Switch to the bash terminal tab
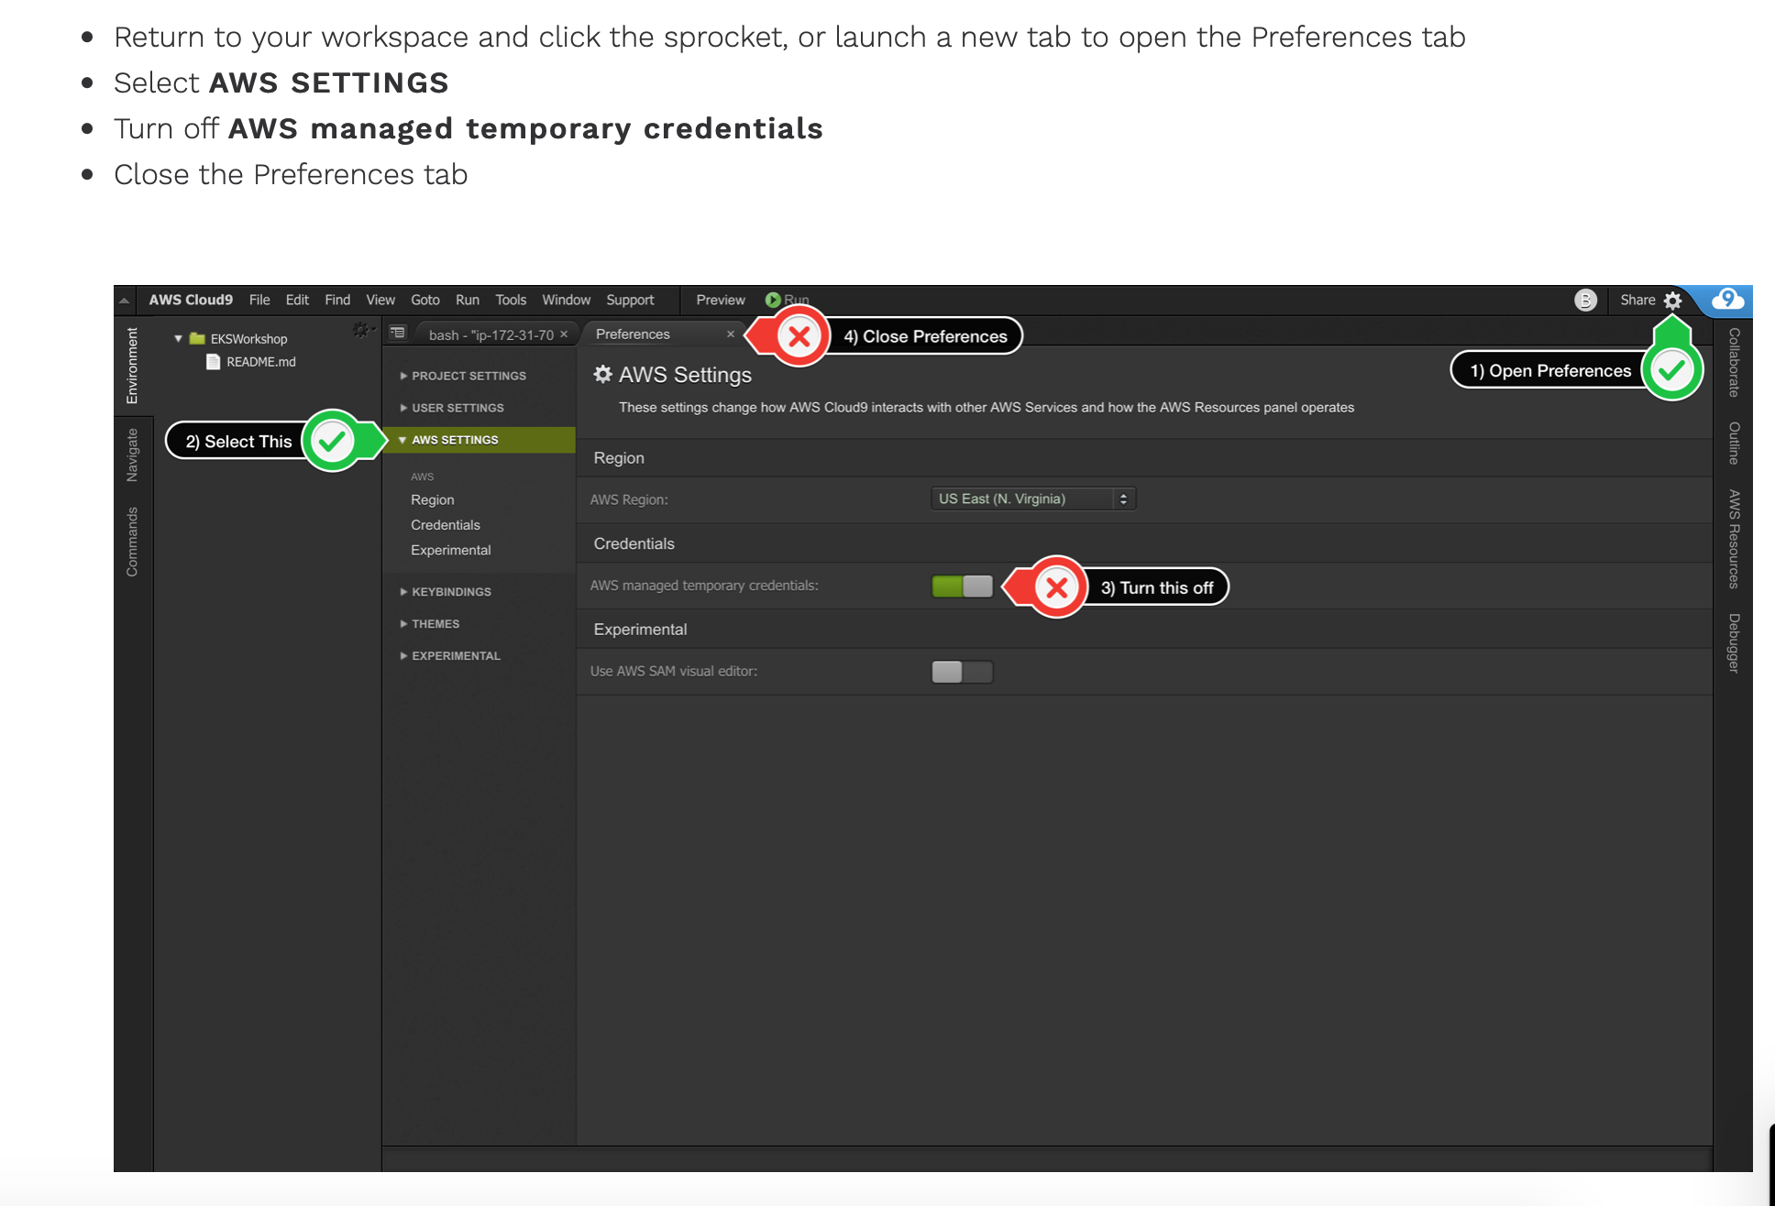1775x1206 pixels. pos(491,334)
